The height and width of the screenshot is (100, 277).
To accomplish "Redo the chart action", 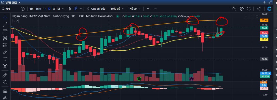I will coord(155,9).
